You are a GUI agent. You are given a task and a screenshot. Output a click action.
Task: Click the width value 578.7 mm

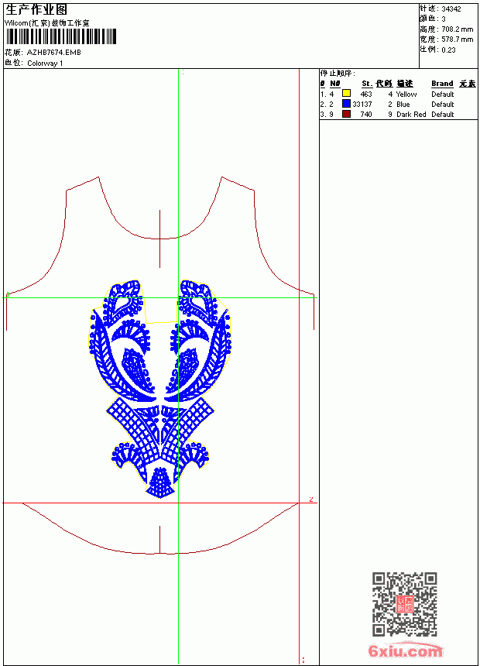coord(457,39)
